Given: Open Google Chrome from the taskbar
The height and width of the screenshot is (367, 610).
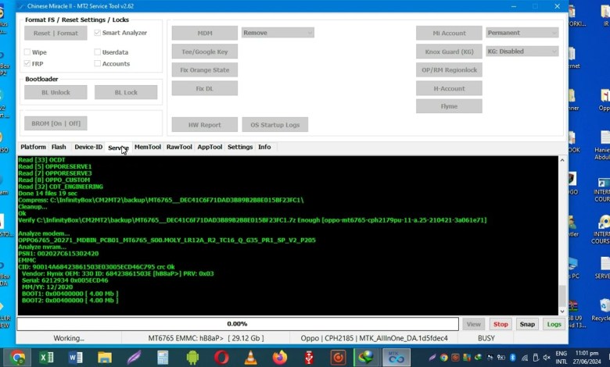Looking at the screenshot, I should tap(17, 358).
